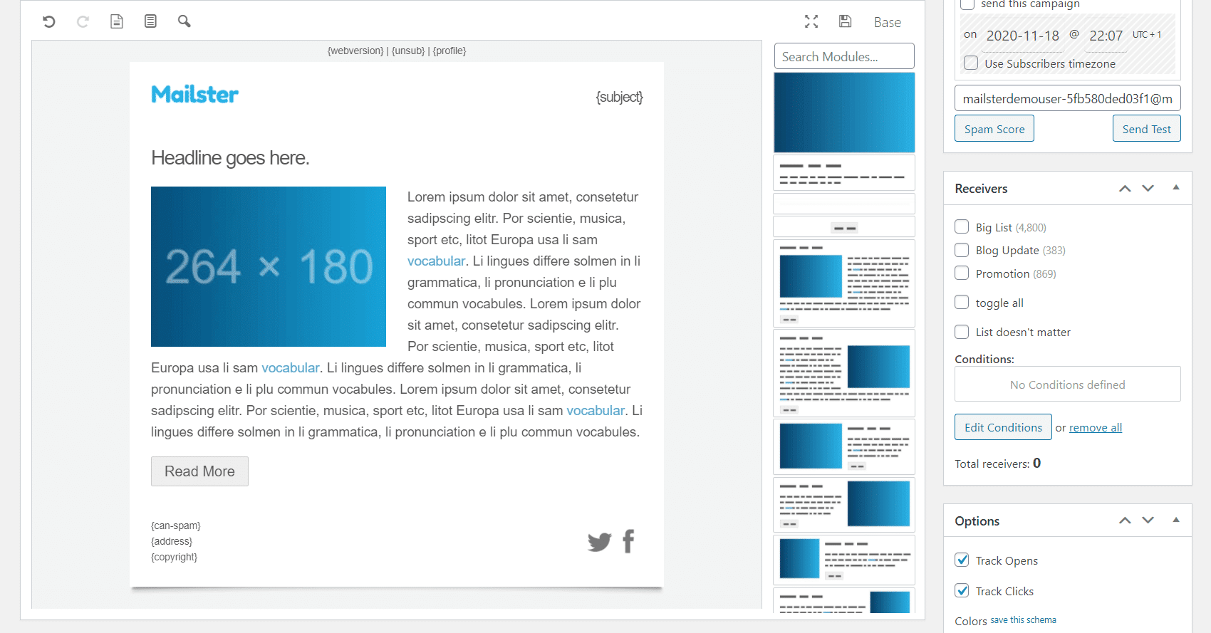Image resolution: width=1211 pixels, height=633 pixels.
Task: Disable Track Opens option
Action: 962,560
